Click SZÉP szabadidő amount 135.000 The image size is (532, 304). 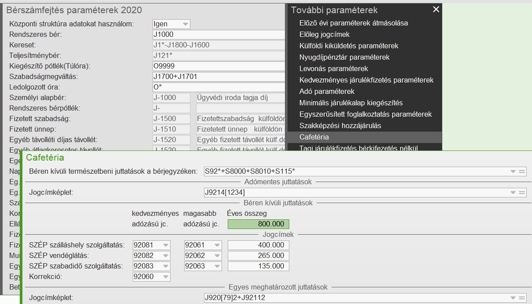(259, 266)
